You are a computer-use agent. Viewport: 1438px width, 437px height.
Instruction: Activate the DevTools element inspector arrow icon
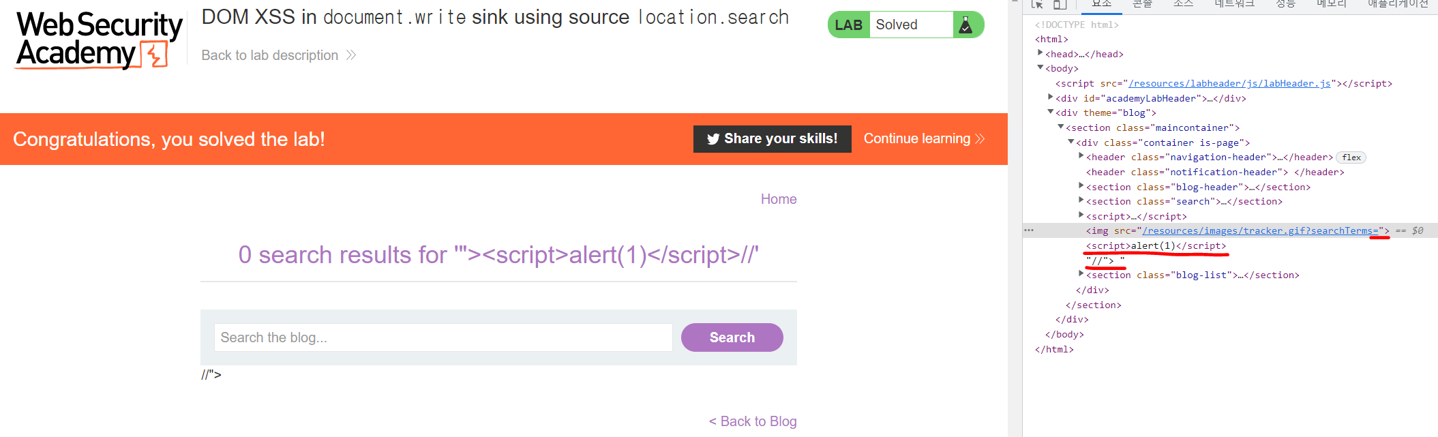tap(1038, 4)
